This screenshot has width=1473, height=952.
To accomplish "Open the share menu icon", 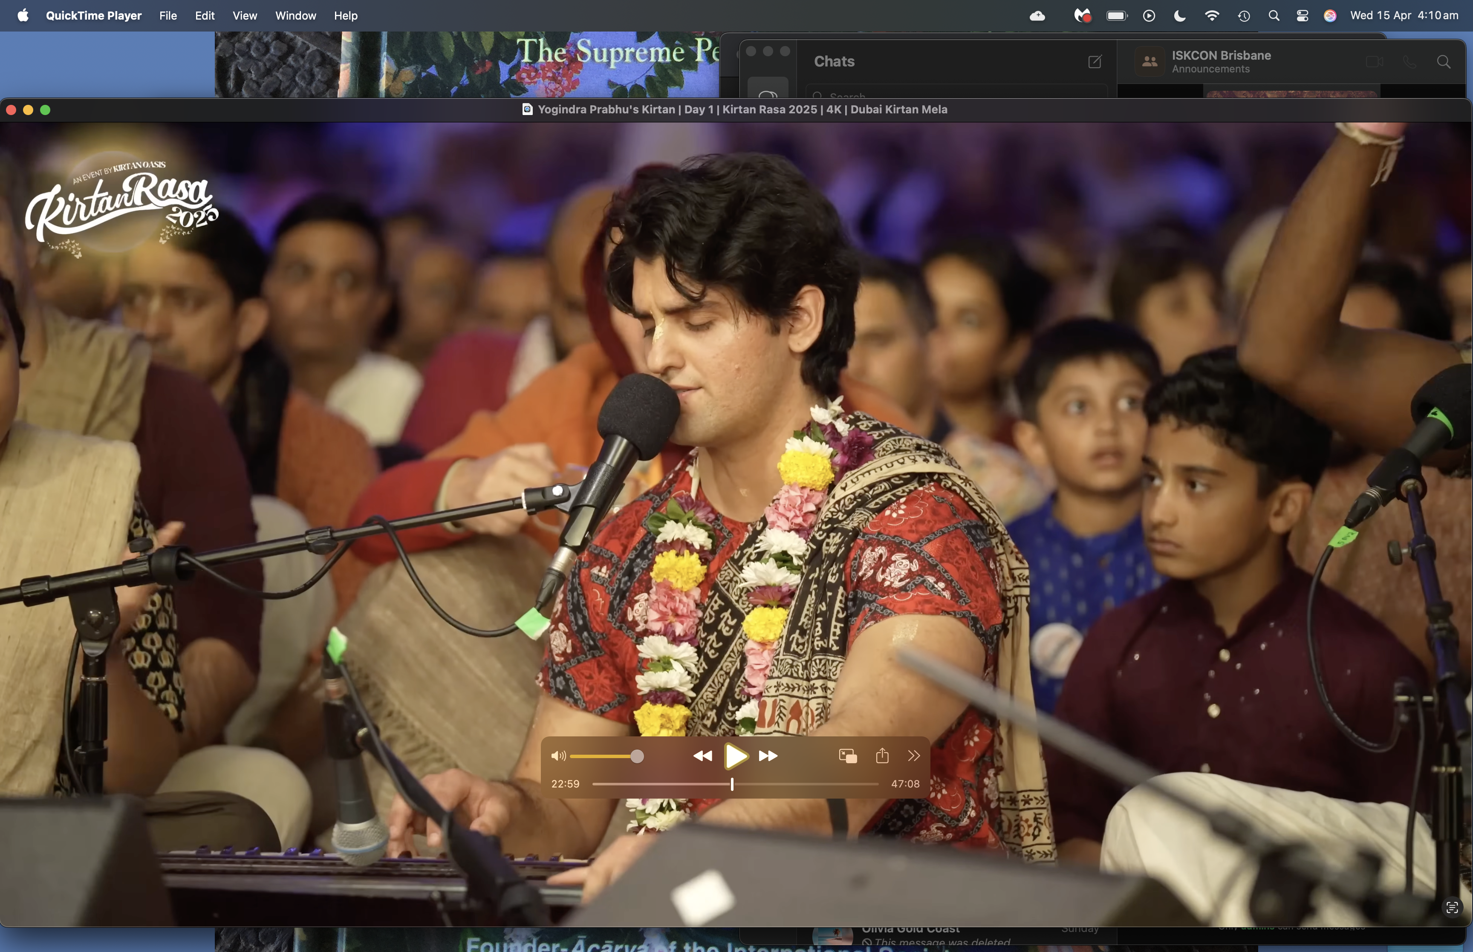I will [882, 756].
